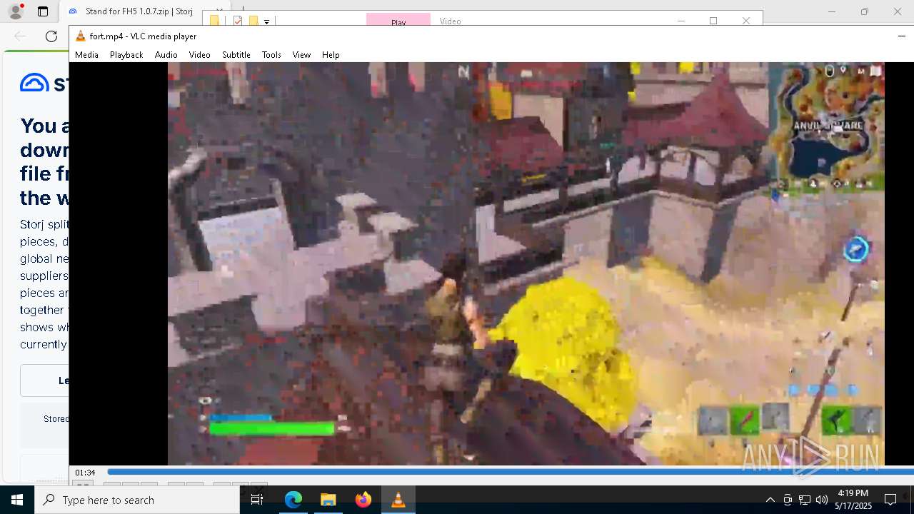Image resolution: width=914 pixels, height=514 pixels.
Task: Maximize the File Explorer window
Action: point(713,21)
